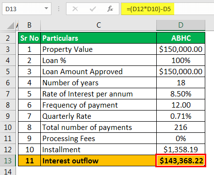
Task: Select Sr No cell containing 1
Action: [29, 49]
